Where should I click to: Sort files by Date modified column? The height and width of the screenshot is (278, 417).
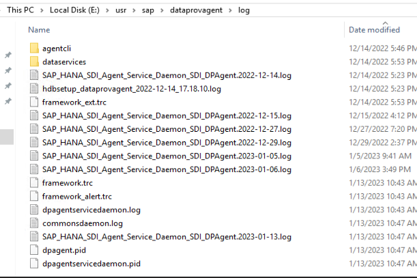click(374, 30)
